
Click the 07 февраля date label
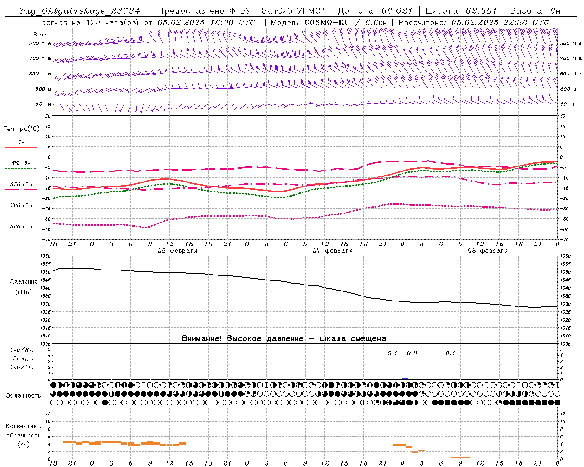pyautogui.click(x=333, y=251)
